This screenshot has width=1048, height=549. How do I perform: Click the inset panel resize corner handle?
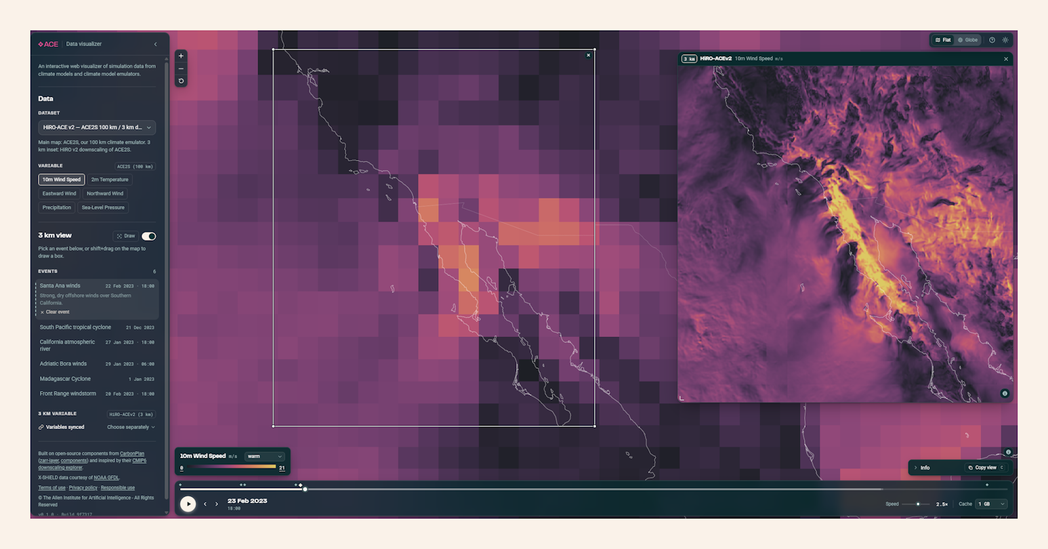682,398
